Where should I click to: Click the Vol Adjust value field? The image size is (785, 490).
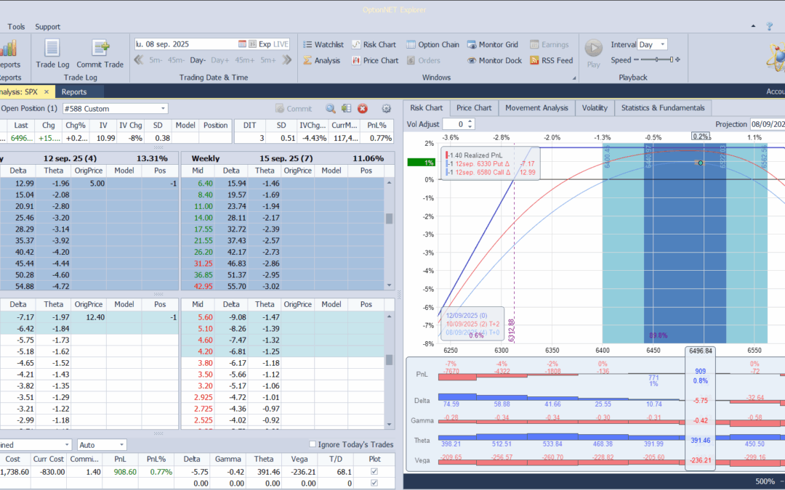tap(454, 124)
